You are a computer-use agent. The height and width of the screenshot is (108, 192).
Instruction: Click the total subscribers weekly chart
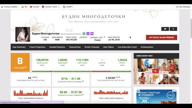pos(31,93)
